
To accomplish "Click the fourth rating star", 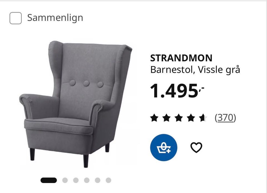I will (191, 118).
